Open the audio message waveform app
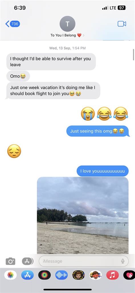 point(62,275)
